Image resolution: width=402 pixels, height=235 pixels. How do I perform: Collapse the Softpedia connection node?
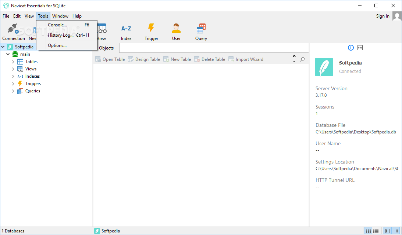tap(3, 47)
